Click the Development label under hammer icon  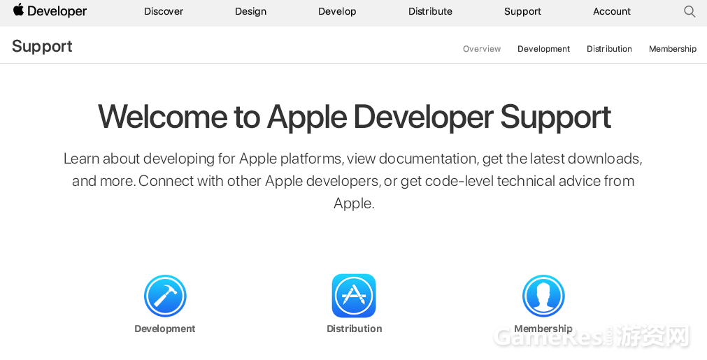pyautogui.click(x=165, y=329)
